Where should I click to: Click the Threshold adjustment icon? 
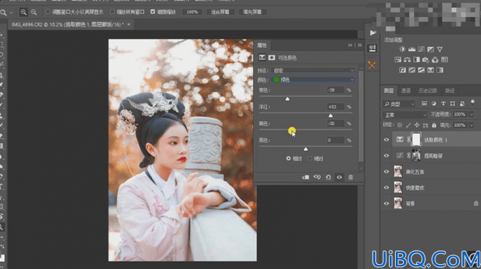point(421,70)
